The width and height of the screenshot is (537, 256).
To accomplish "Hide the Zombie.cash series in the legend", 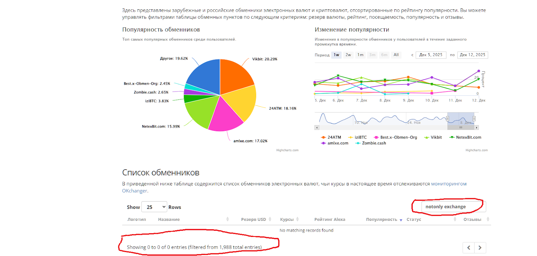I will pyautogui.click(x=371, y=143).
